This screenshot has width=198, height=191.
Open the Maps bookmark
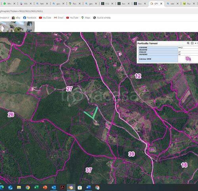[x=86, y=18]
